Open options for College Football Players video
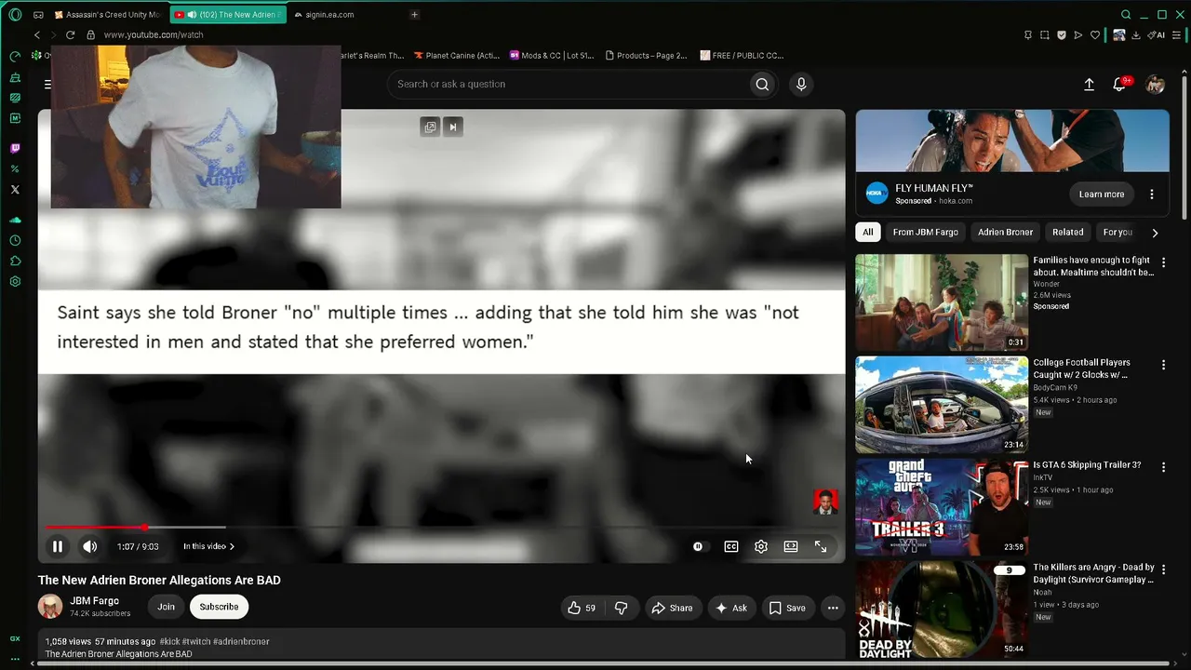Screen dimensions: 1191x670 [1163, 366]
